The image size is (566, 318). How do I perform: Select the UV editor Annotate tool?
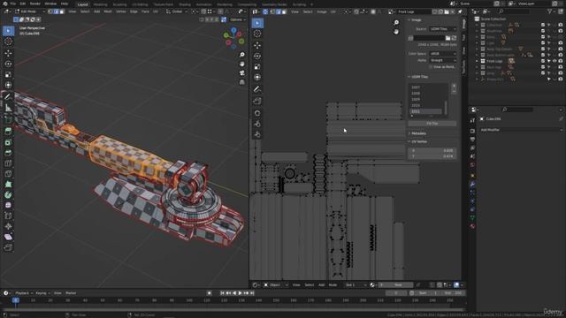click(257, 89)
